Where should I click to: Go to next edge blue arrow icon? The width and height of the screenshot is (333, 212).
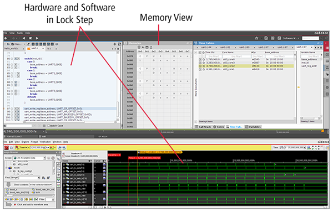tap(64, 147)
